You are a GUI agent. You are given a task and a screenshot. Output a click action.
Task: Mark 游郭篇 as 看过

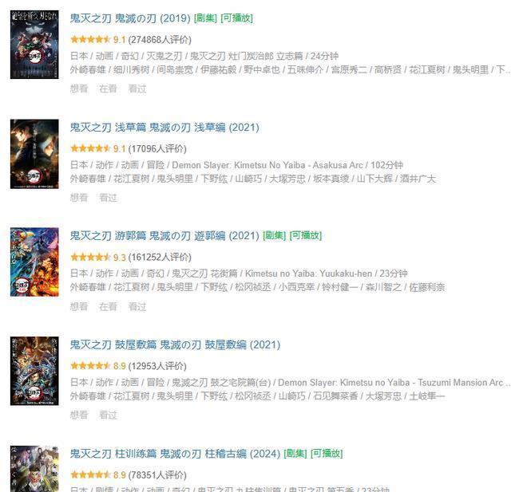(137, 306)
